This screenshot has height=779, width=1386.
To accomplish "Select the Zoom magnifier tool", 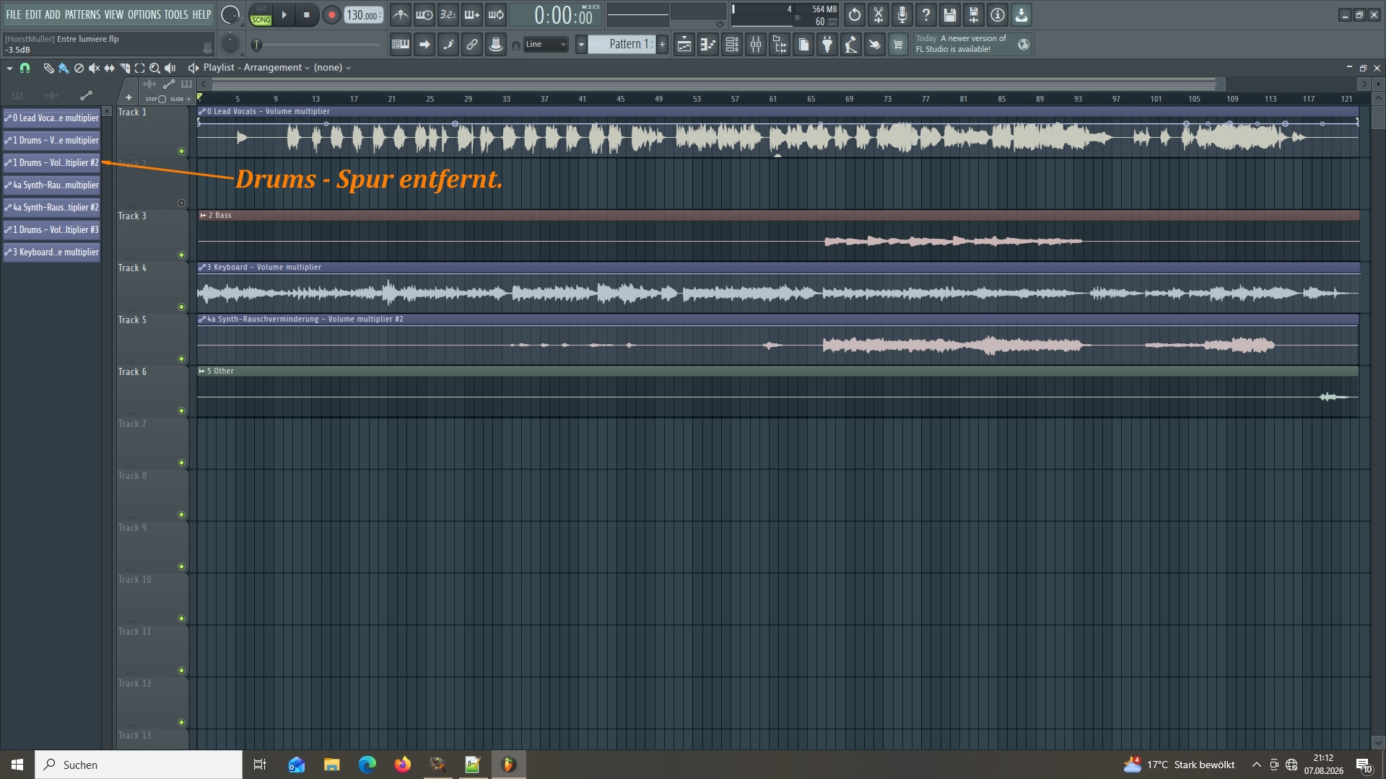I will click(x=154, y=68).
